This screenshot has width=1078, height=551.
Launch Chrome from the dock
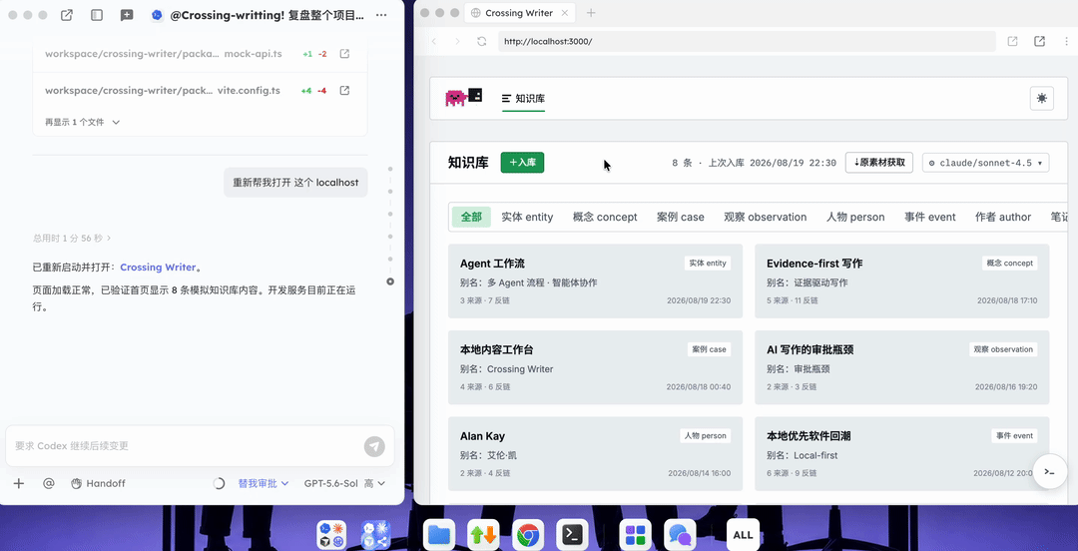click(x=528, y=534)
